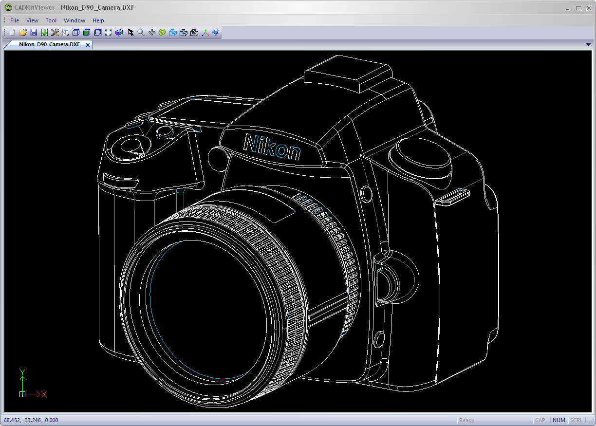Toggle the SCRL status bar indicator
Screen dimensions: 596x426
tap(576, 420)
